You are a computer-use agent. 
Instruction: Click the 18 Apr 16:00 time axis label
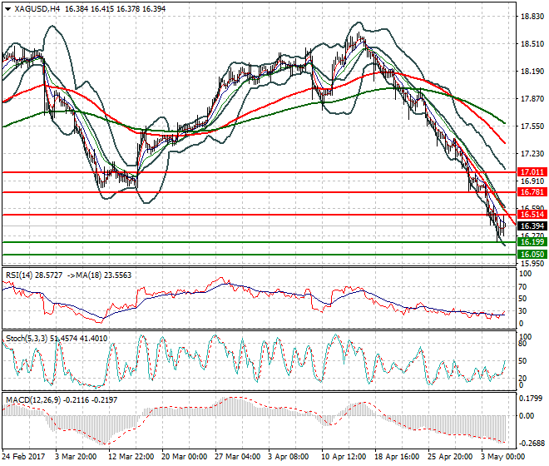(397, 457)
